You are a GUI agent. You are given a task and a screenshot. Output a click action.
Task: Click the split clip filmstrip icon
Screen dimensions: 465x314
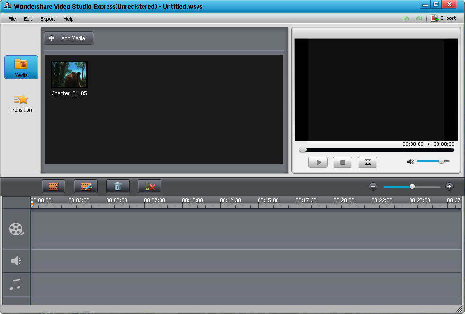tap(54, 187)
